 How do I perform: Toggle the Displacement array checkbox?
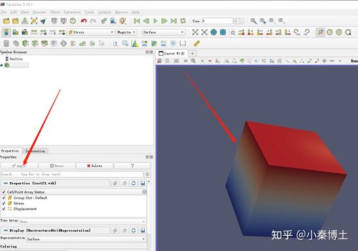point(4,208)
